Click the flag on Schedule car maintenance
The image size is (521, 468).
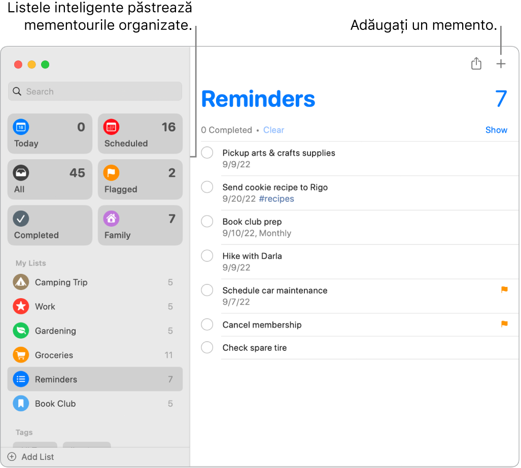(504, 290)
